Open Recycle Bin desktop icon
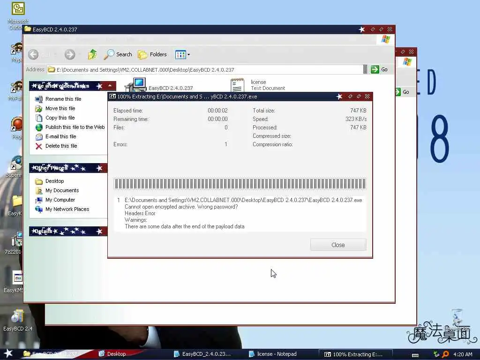The width and height of the screenshot is (480, 360). [x=457, y=320]
